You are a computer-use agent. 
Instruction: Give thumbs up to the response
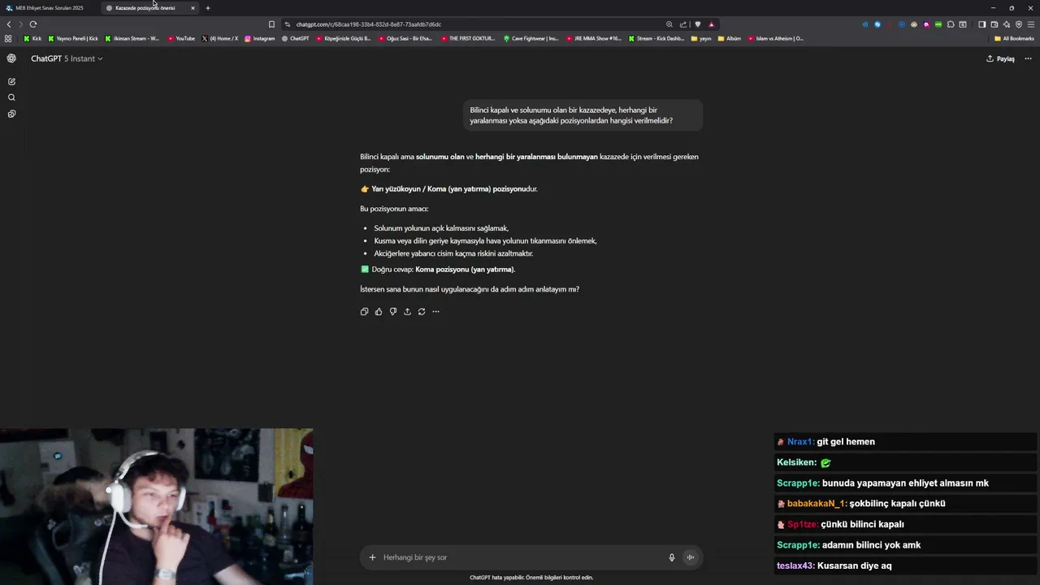tap(379, 311)
